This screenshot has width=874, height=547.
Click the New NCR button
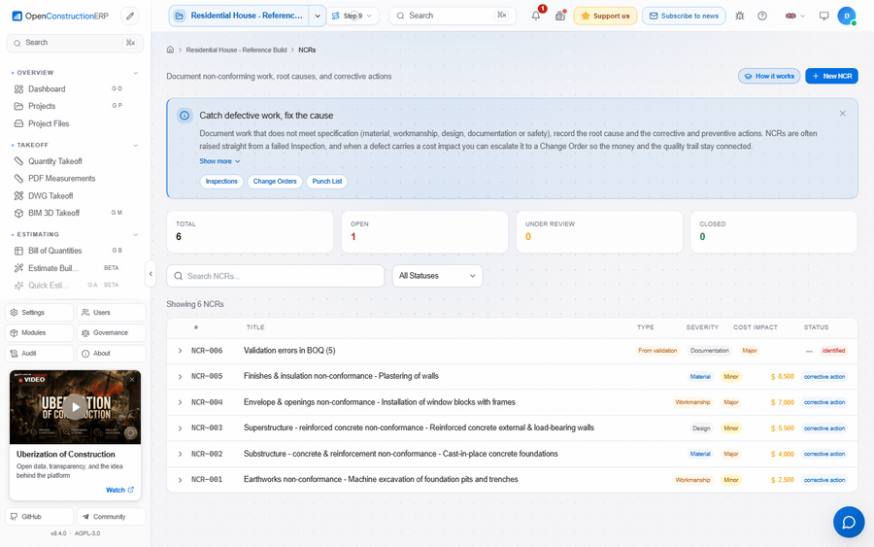(x=831, y=76)
